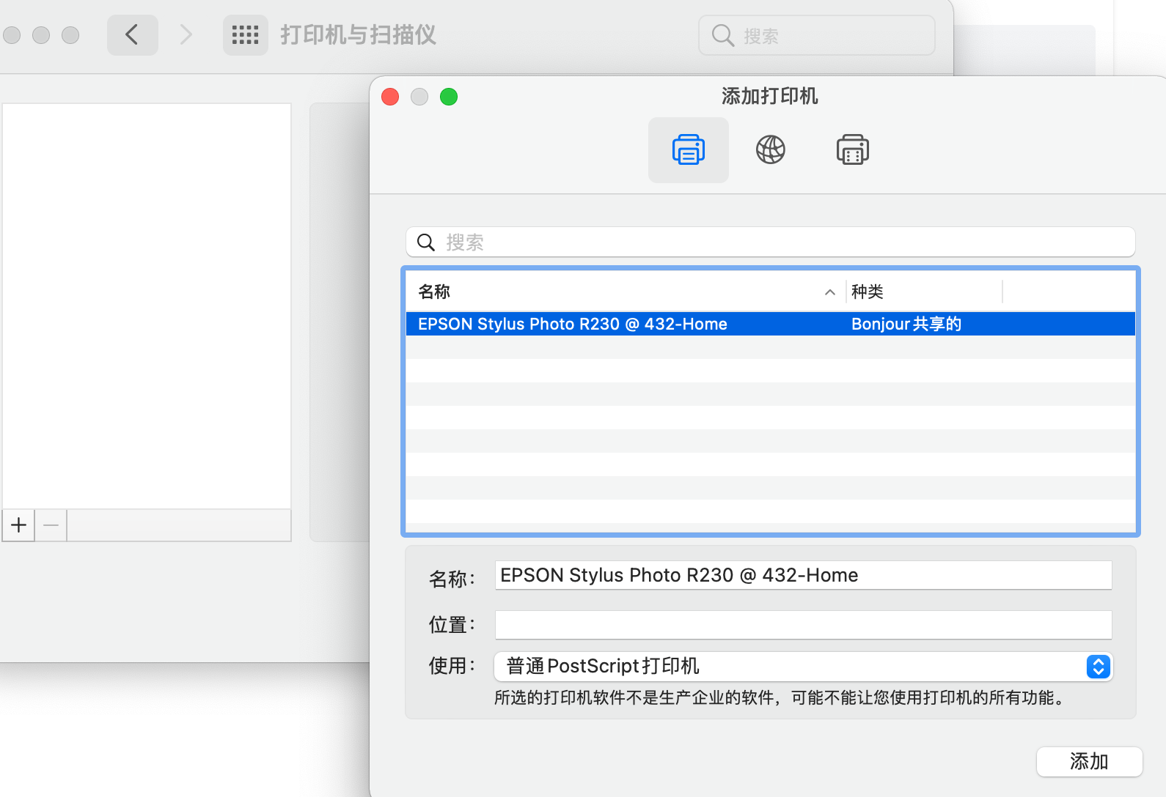Image resolution: width=1166 pixels, height=797 pixels.
Task: Open the Windows printer tab icon
Action: tap(852, 150)
